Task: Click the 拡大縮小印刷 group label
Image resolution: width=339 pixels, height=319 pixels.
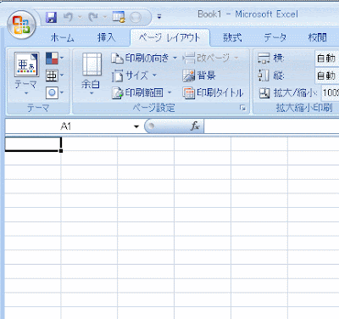Action: pyautogui.click(x=304, y=108)
